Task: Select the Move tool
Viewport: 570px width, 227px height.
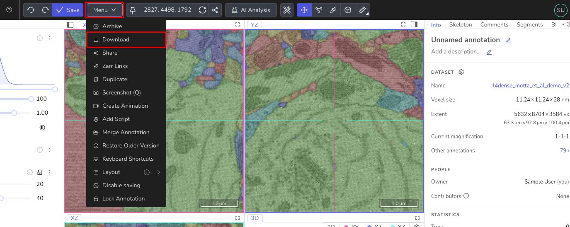Action: pyautogui.click(x=304, y=10)
